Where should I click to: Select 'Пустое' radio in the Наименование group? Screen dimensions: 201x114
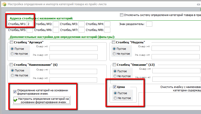click(12, 70)
